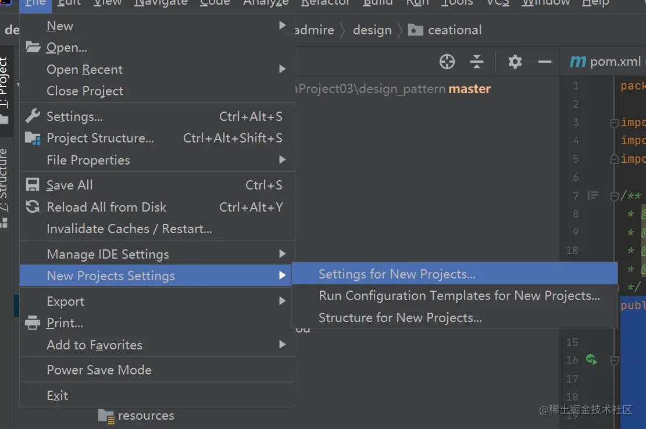Click the ceational breadcrumb folder
Image resolution: width=646 pixels, height=429 pixels.
[454, 30]
